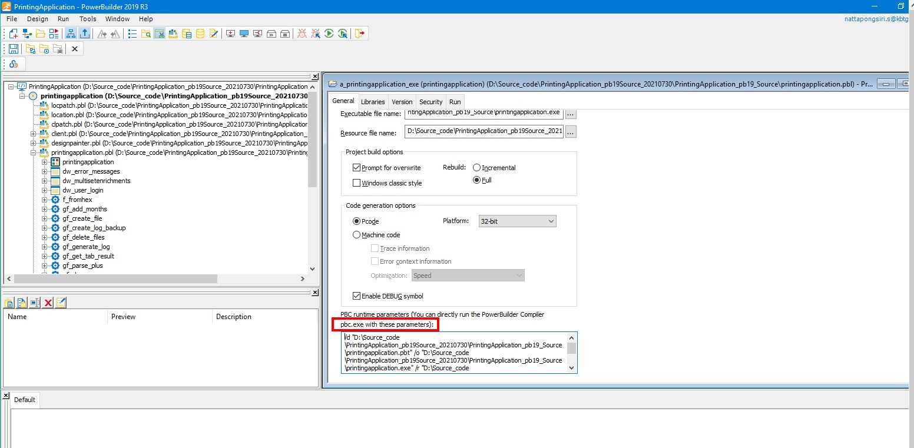This screenshot has width=914, height=448.
Task: Select the Incremental rebuild option
Action: [476, 168]
